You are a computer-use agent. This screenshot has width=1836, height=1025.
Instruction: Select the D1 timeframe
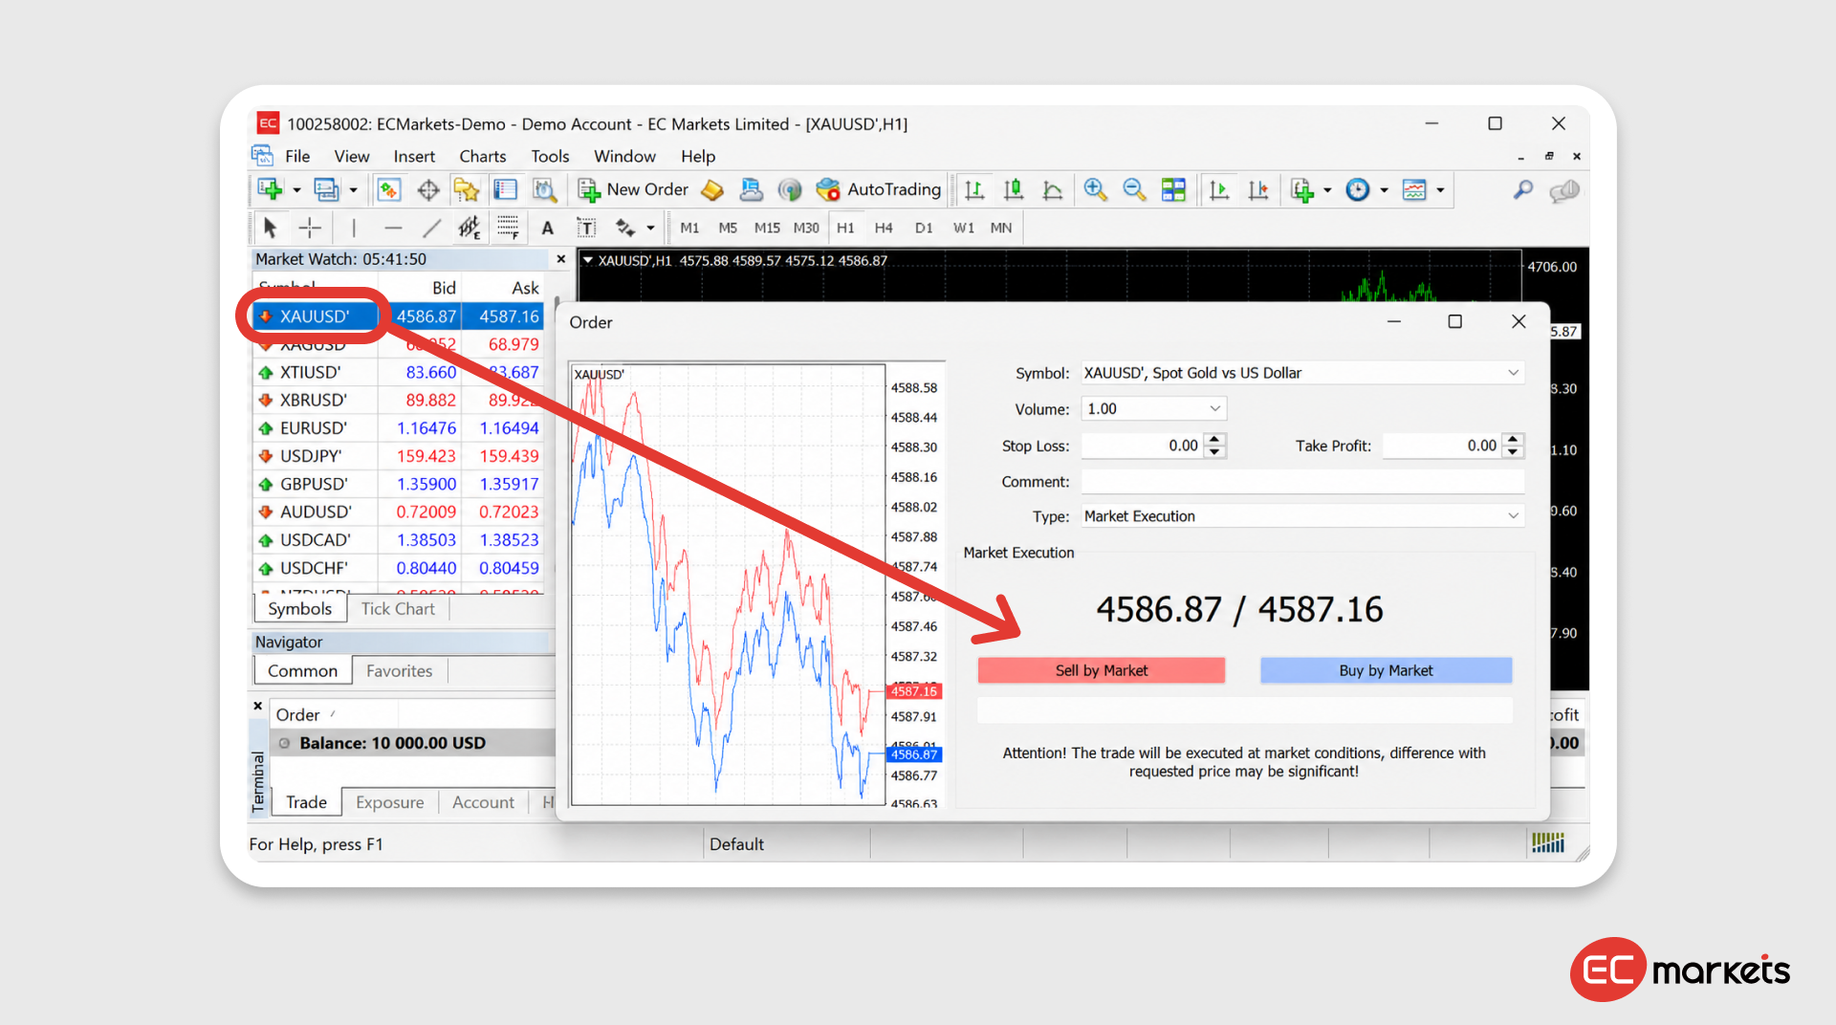(x=923, y=228)
